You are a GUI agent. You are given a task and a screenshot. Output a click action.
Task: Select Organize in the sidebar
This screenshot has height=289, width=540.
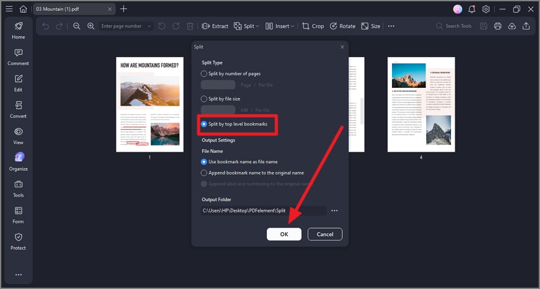18,163
